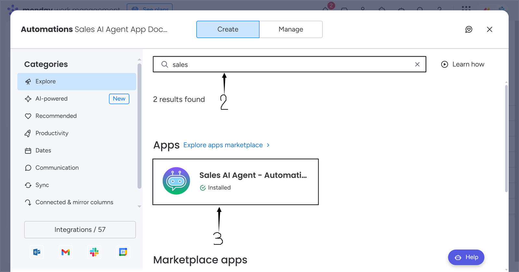Open Explore apps marketplace link
The width and height of the screenshot is (519, 272).
tap(223, 145)
